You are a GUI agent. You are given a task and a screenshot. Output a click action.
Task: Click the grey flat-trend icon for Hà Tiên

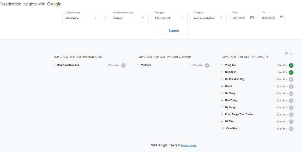coord(291,122)
